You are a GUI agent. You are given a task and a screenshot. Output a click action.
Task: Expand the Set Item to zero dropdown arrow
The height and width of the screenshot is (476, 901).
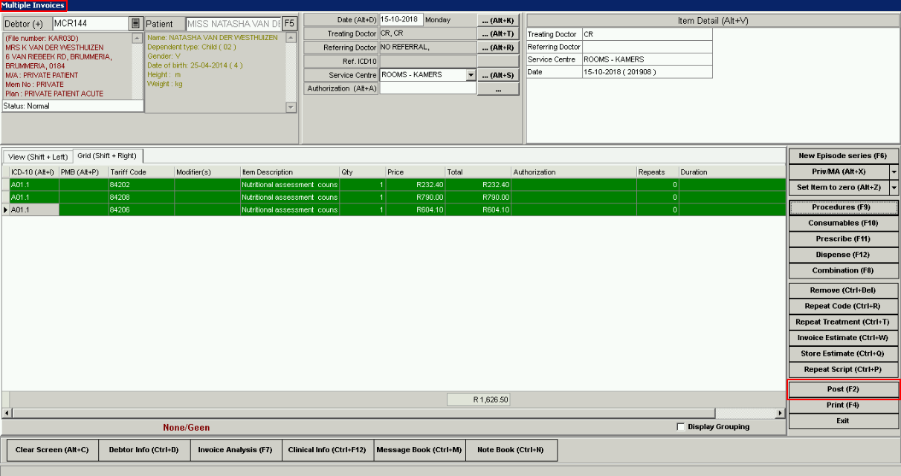[x=894, y=188]
